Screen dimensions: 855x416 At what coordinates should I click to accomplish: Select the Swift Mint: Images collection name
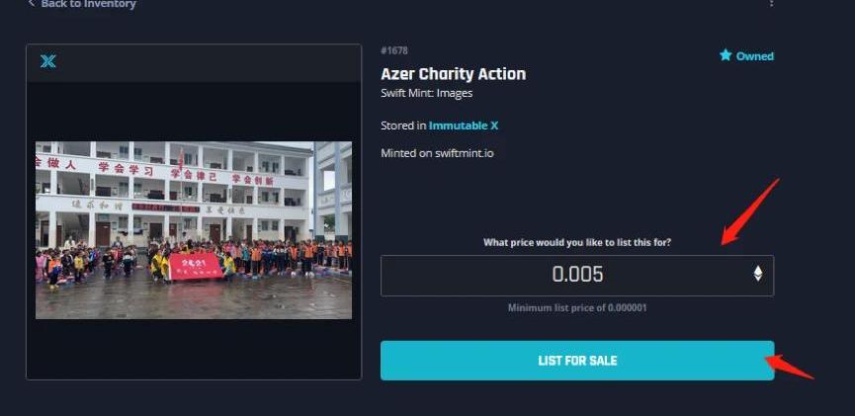[x=426, y=94]
